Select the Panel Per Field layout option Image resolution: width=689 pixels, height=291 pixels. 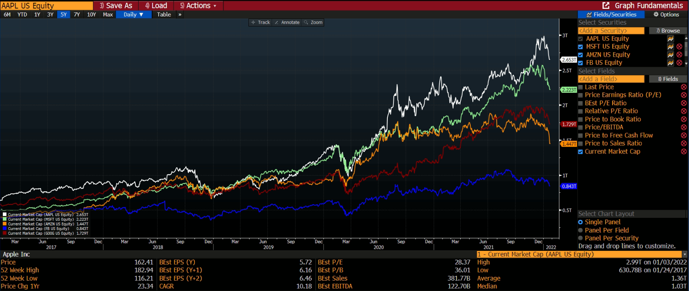580,230
